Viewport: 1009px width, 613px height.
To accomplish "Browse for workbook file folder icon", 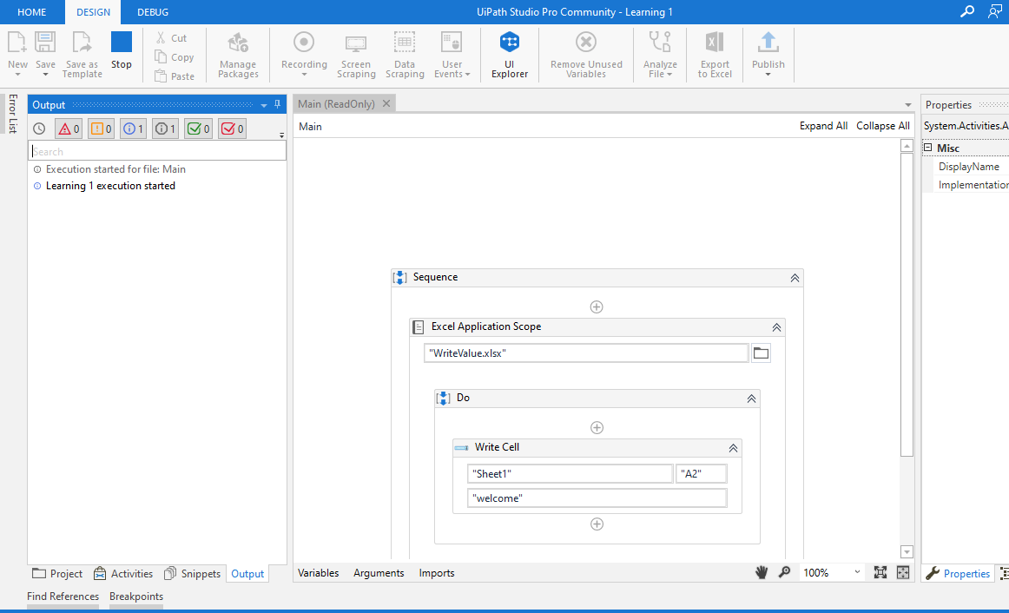I will (x=761, y=353).
